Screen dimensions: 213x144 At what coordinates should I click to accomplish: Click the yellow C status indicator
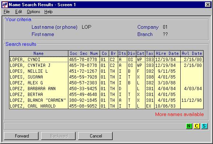click(x=196, y=126)
